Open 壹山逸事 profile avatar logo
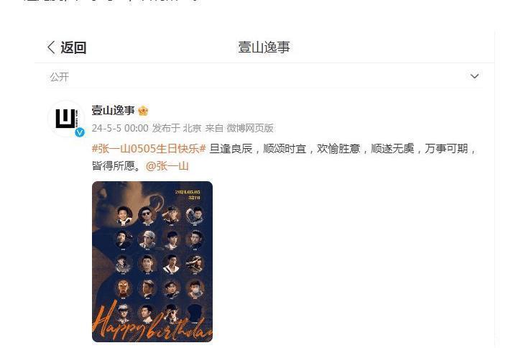The height and width of the screenshot is (348, 526). coord(66,119)
